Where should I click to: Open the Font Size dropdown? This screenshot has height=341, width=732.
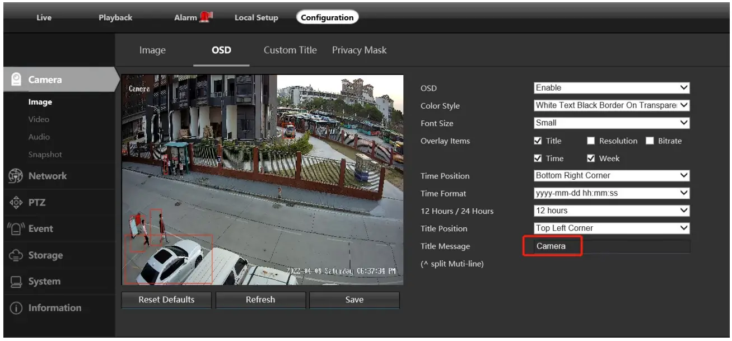tap(612, 123)
